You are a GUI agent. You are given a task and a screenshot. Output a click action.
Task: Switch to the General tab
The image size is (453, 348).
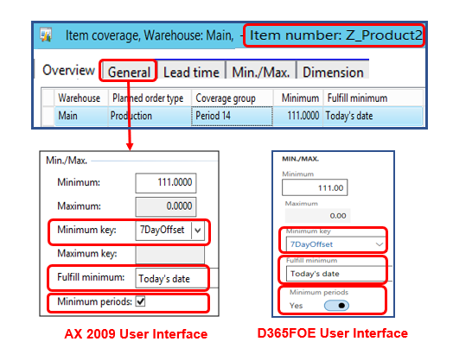coord(129,72)
